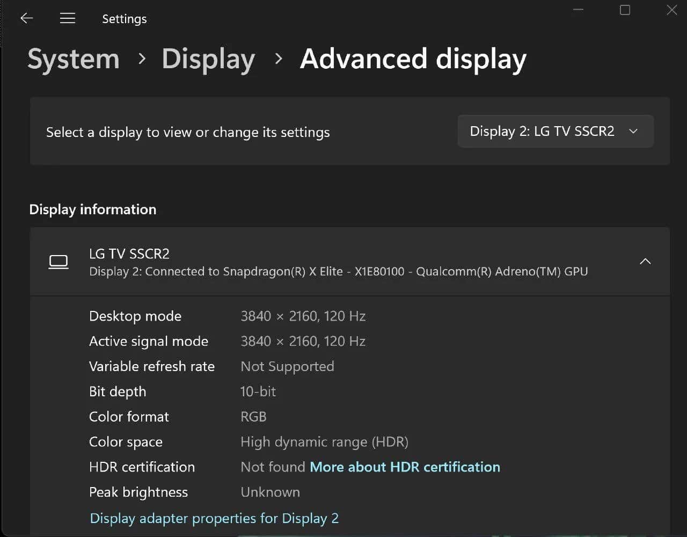Go back using the back arrow

pos(26,18)
